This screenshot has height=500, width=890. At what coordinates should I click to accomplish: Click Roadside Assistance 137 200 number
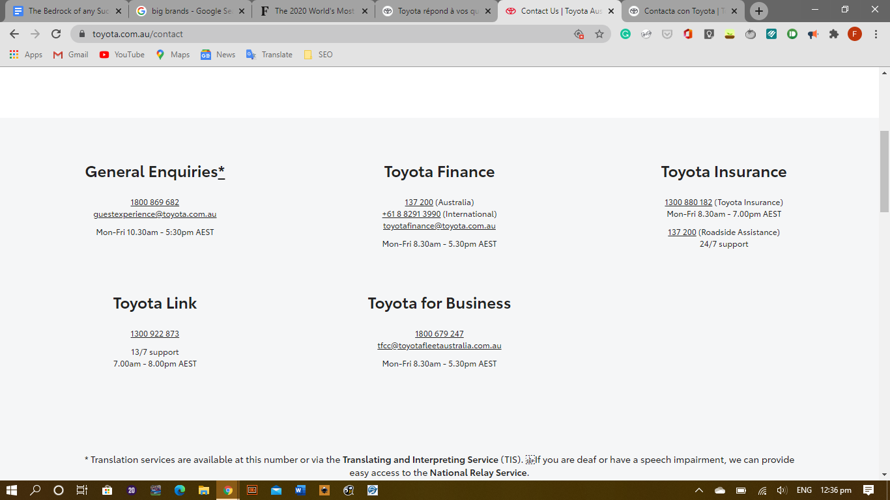(x=682, y=232)
